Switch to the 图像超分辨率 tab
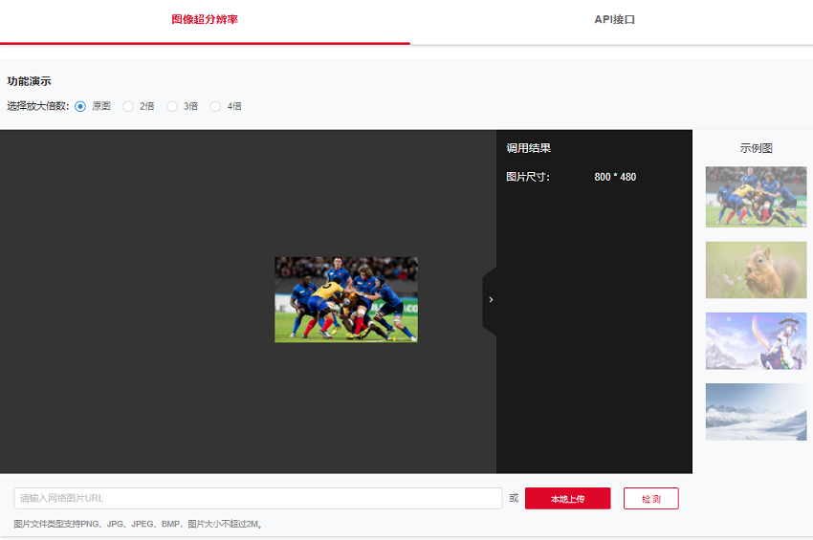 205,20
